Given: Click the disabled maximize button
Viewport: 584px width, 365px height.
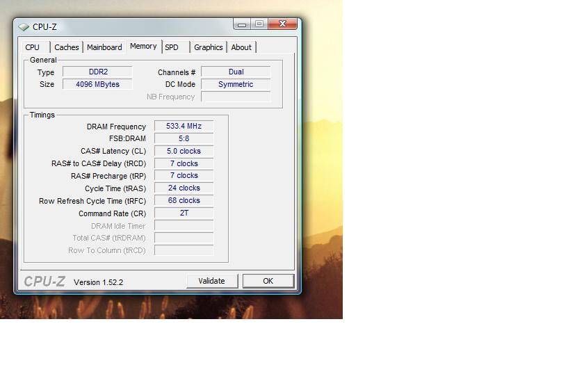Looking at the screenshot, I should [259, 24].
